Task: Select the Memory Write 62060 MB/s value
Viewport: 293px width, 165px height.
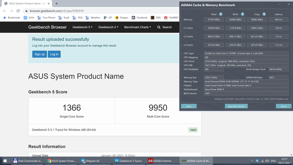Action: (x=235, y=19)
